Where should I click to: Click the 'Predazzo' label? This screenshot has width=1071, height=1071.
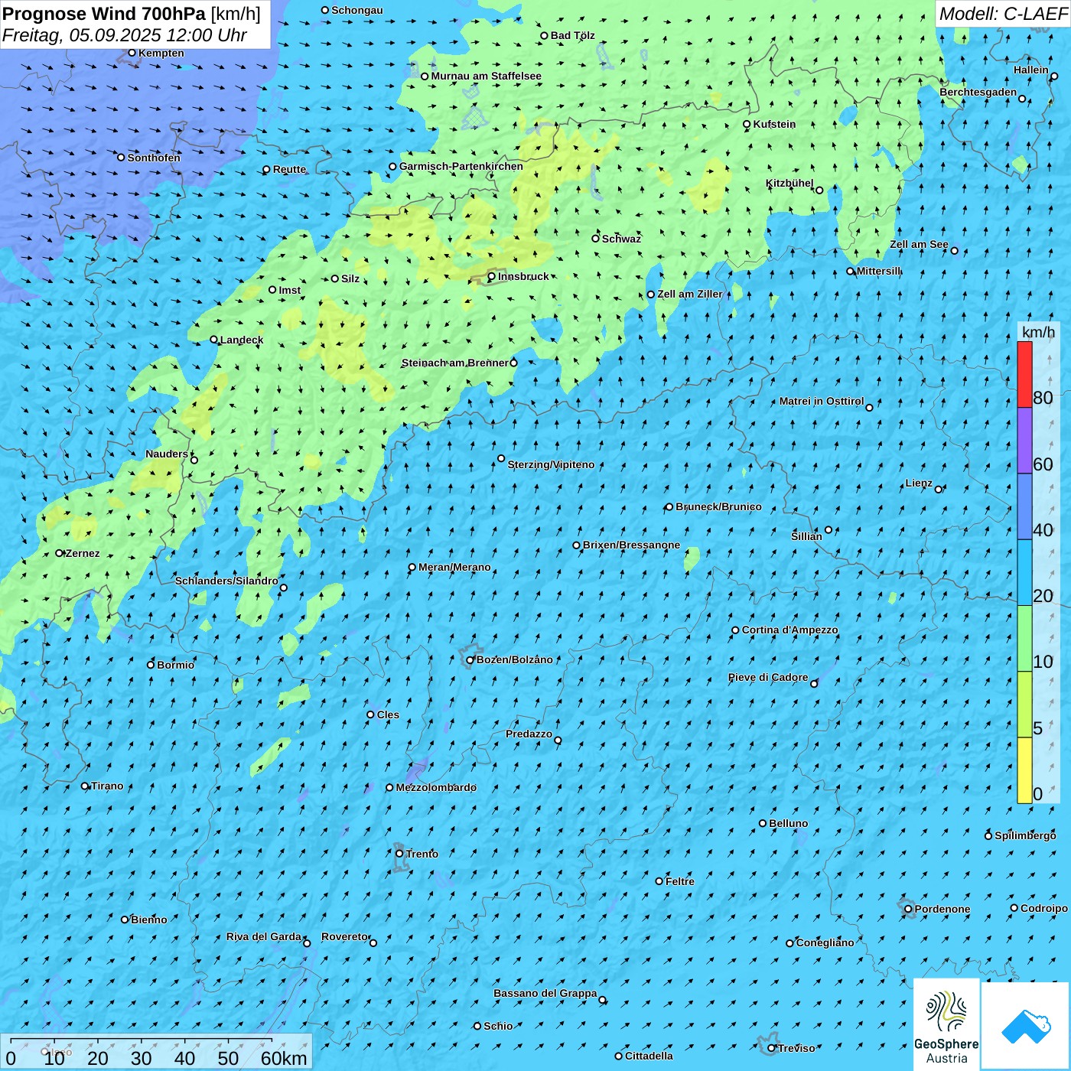tap(529, 734)
